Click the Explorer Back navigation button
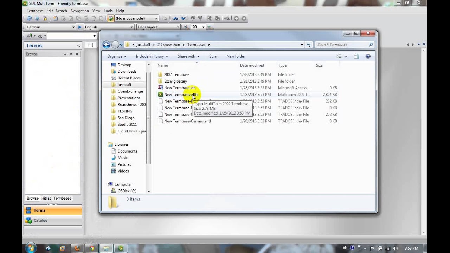 107,45
